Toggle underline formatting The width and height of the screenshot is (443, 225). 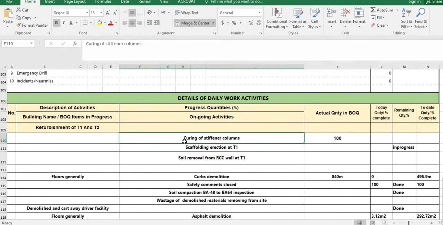tap(71, 23)
